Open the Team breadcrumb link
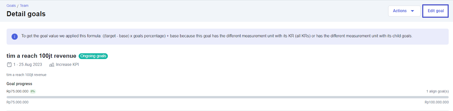The width and height of the screenshot is (453, 111). tap(24, 6)
